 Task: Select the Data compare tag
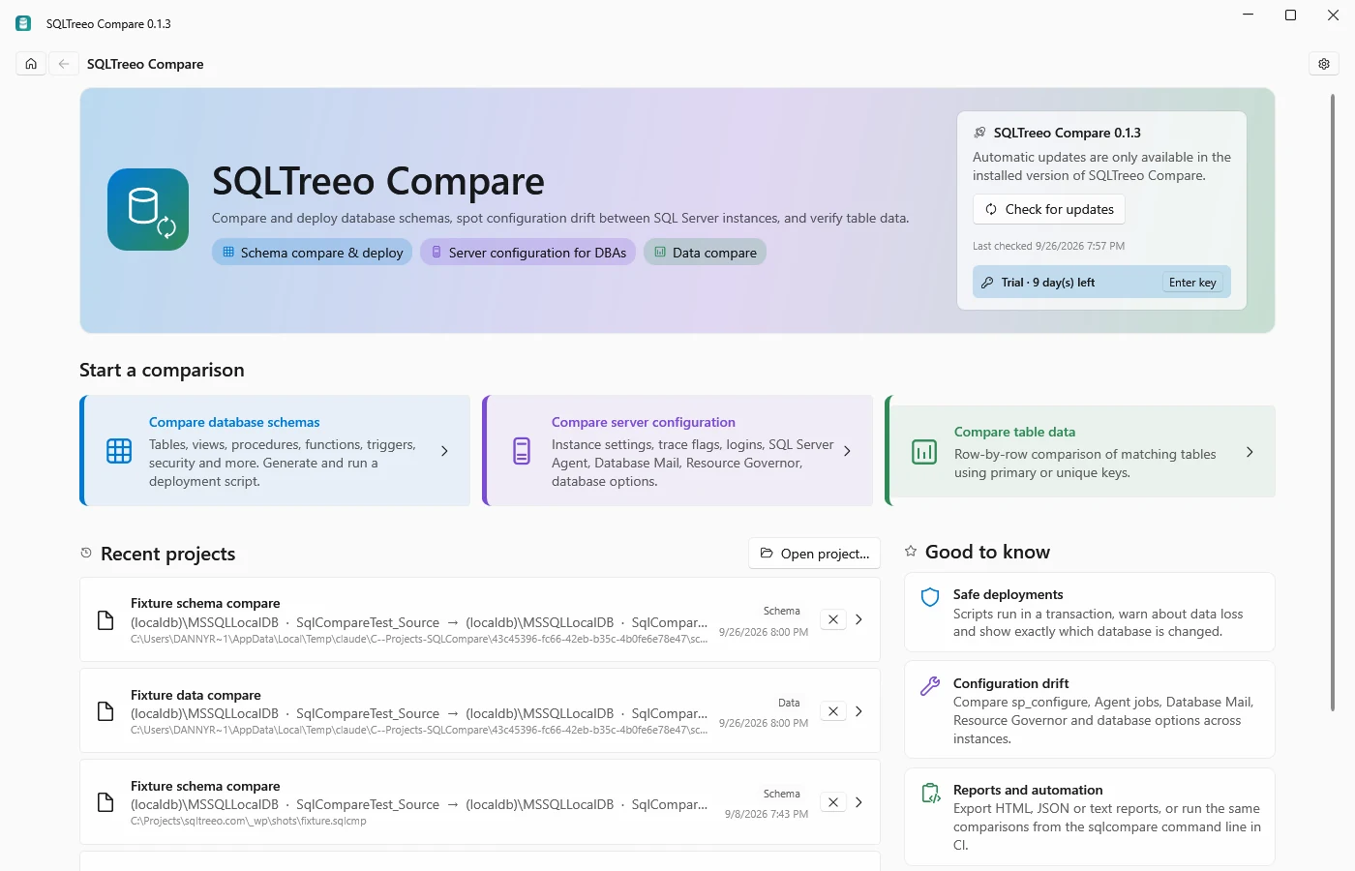[706, 253]
